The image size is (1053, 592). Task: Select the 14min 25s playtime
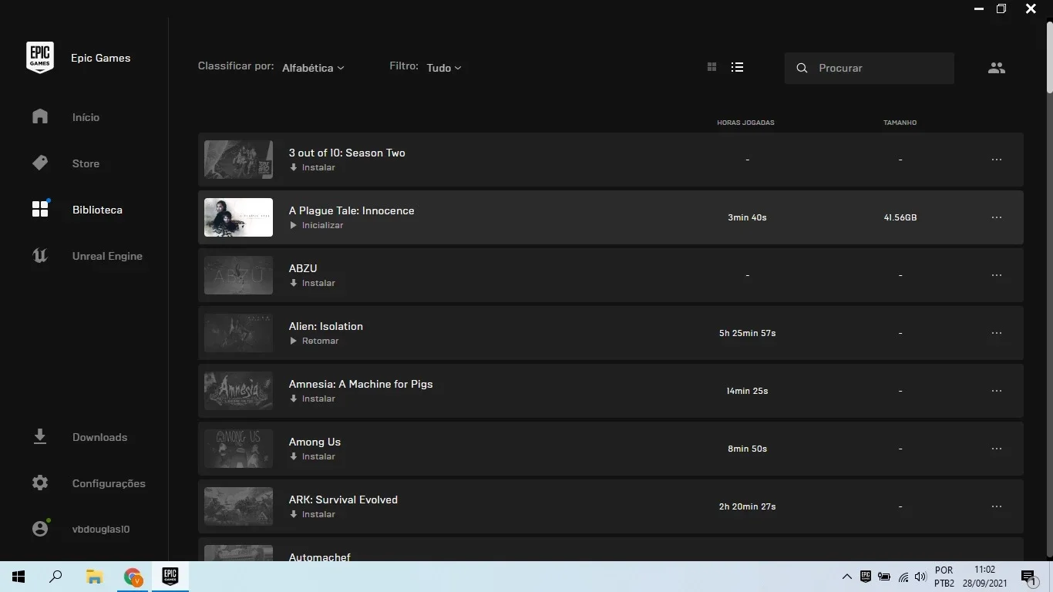tap(747, 391)
